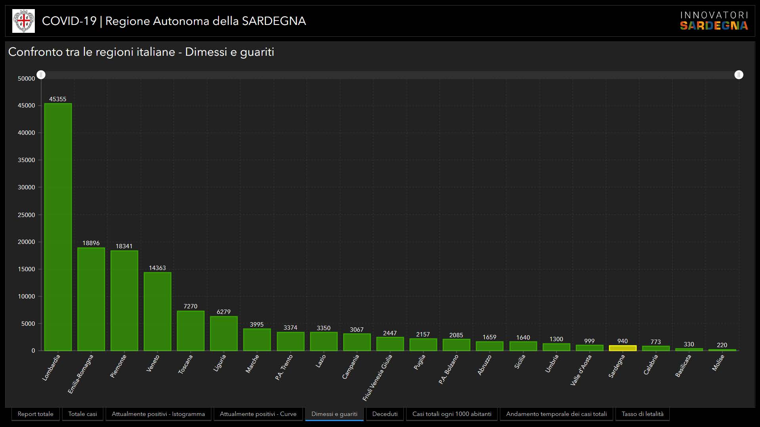Viewport: 760px width, 427px height.
Task: Click the yellow highlighted Sardegna bar
Action: coord(622,348)
